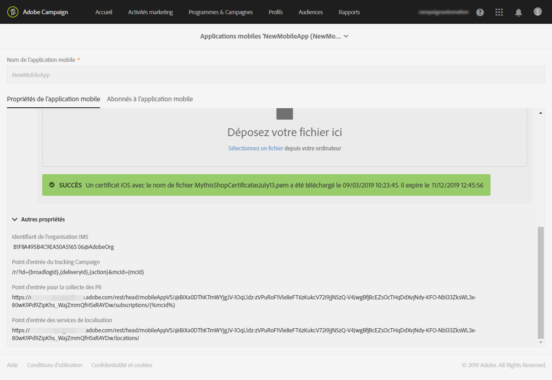
Task: Click the 2019 Adobe copyright text
Action: click(504, 365)
